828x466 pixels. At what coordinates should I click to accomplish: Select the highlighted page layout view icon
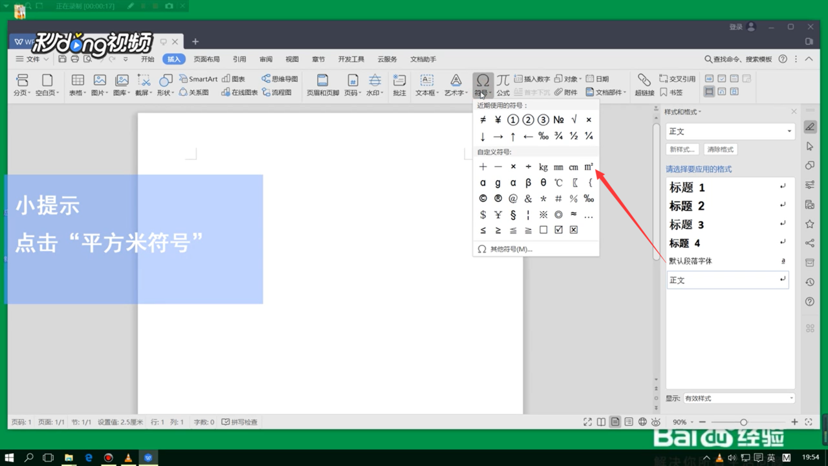pos(615,422)
